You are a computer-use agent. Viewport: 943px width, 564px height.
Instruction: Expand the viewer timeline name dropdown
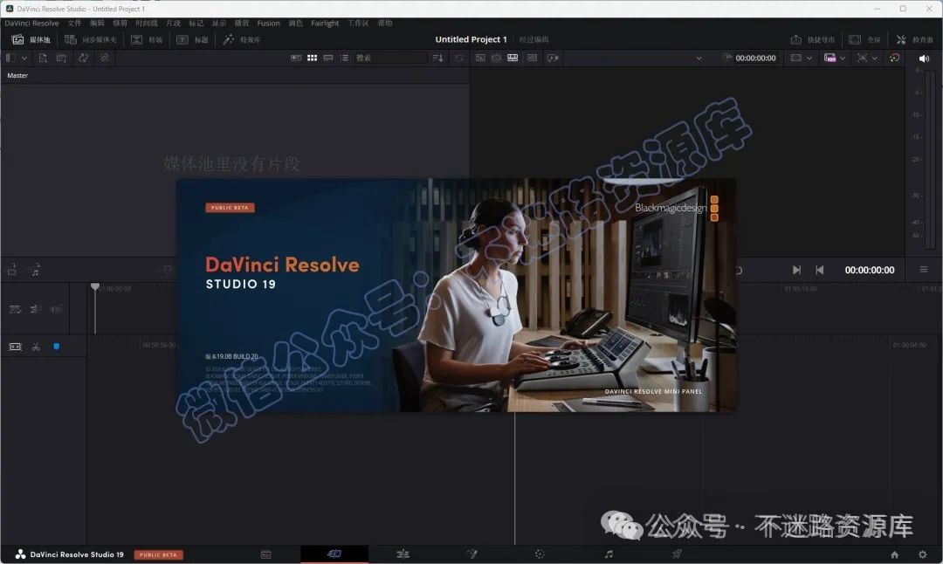click(699, 58)
